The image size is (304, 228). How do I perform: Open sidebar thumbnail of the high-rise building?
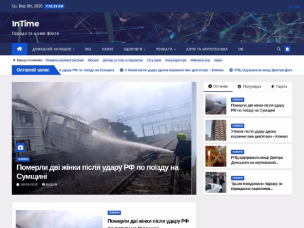point(215,130)
